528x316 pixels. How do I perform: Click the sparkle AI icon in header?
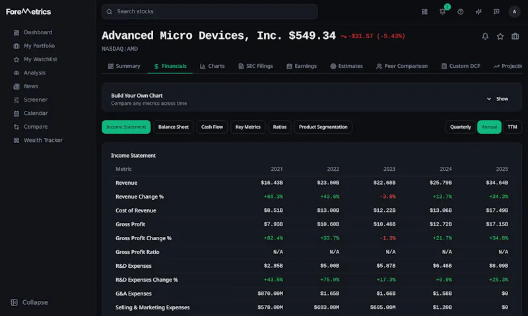coord(478,12)
